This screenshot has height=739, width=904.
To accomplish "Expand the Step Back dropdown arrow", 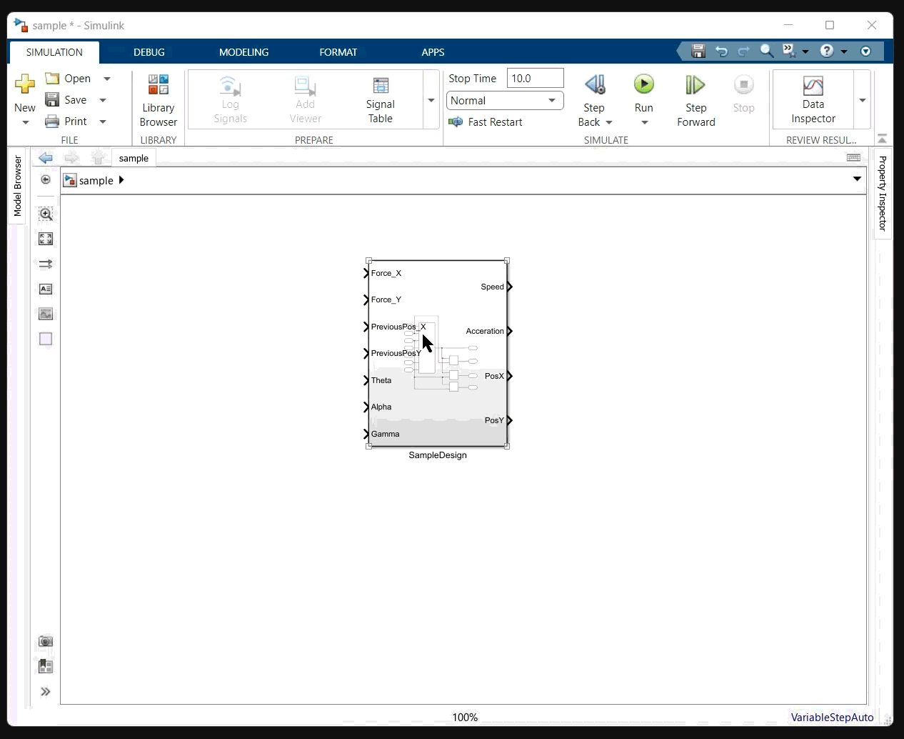I will tap(609, 122).
